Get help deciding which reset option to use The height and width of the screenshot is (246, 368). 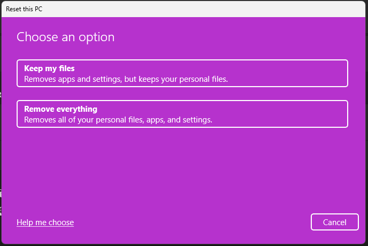(x=45, y=222)
